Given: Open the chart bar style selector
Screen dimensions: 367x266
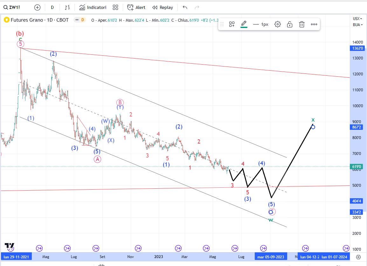Looking at the screenshot, I should [67, 8].
